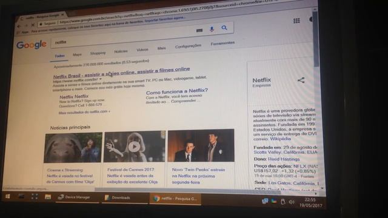388x218 pixels.
Task: Click the battery icon in system tray
Action: pos(283,202)
